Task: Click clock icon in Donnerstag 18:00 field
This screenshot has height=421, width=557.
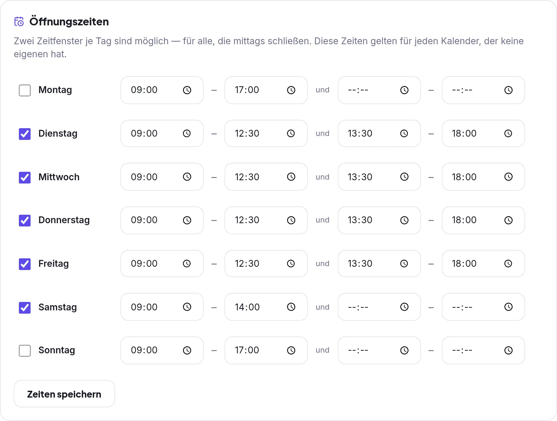Action: (509, 220)
